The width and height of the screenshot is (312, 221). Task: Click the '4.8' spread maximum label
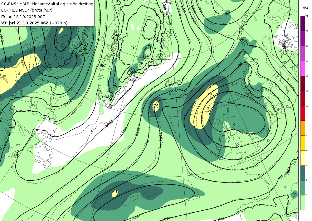(x=210, y=94)
